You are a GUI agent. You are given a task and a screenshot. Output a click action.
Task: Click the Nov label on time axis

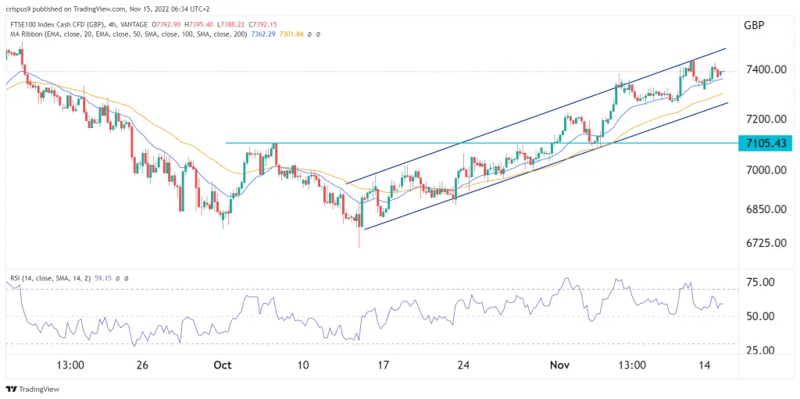point(558,365)
